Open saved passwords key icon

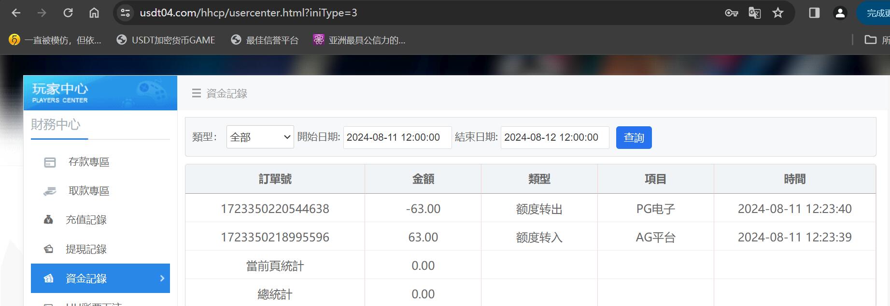[x=732, y=13]
